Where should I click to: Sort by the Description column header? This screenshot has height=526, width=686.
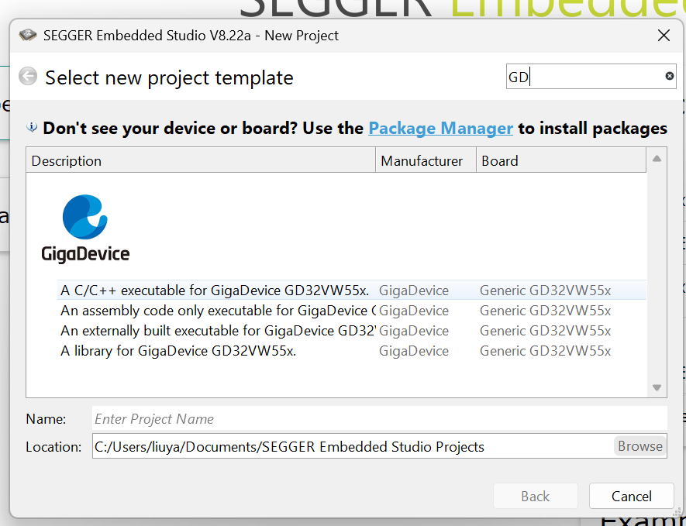(202, 161)
